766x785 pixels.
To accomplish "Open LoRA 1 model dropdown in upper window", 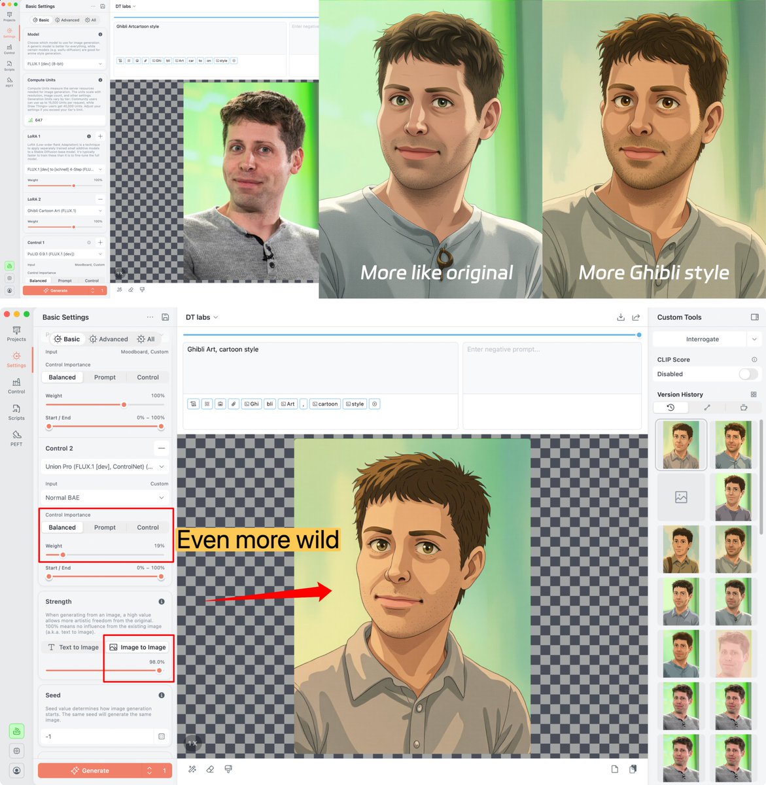I will pyautogui.click(x=65, y=169).
